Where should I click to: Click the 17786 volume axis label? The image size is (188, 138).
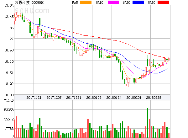9,129
